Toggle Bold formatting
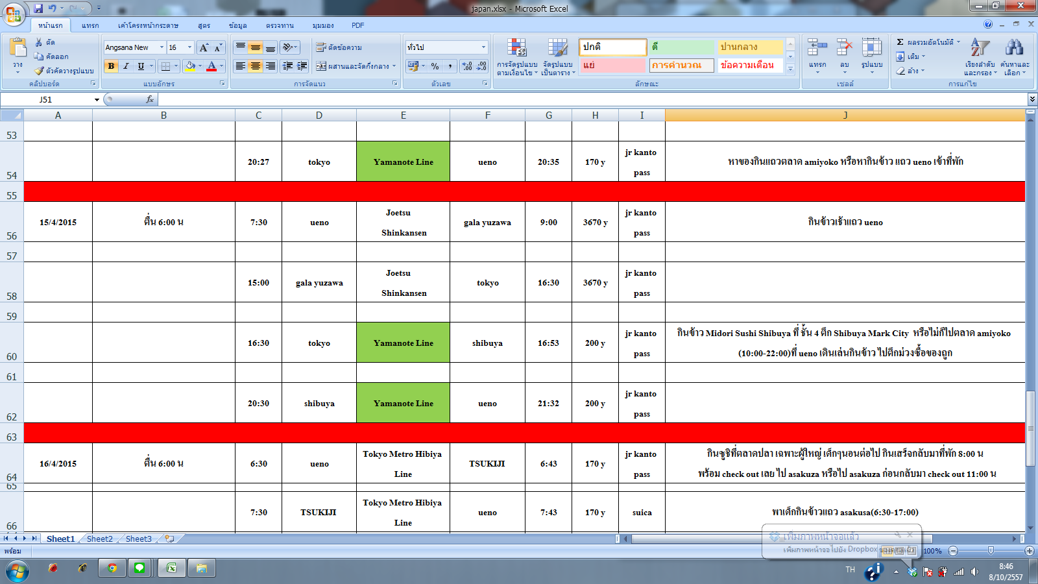Screen dimensions: 1038x584 click(111, 66)
